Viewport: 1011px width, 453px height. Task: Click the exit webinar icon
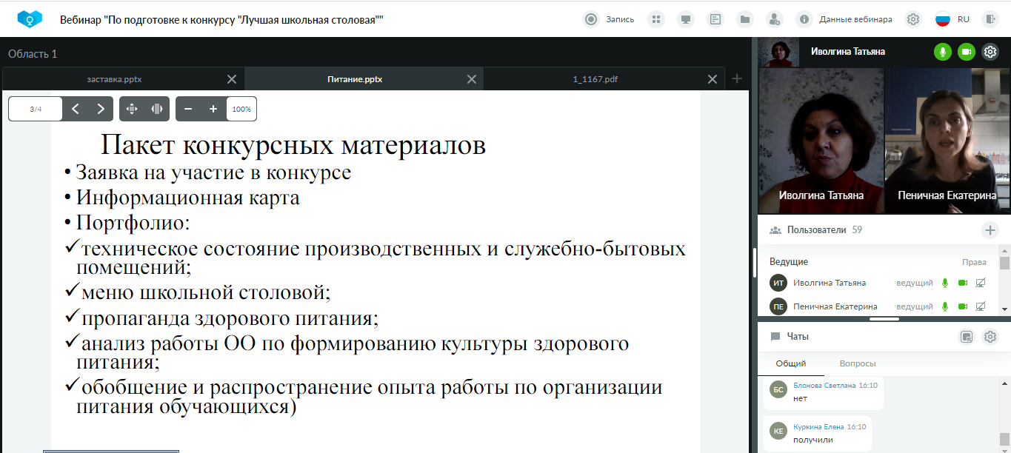click(990, 19)
